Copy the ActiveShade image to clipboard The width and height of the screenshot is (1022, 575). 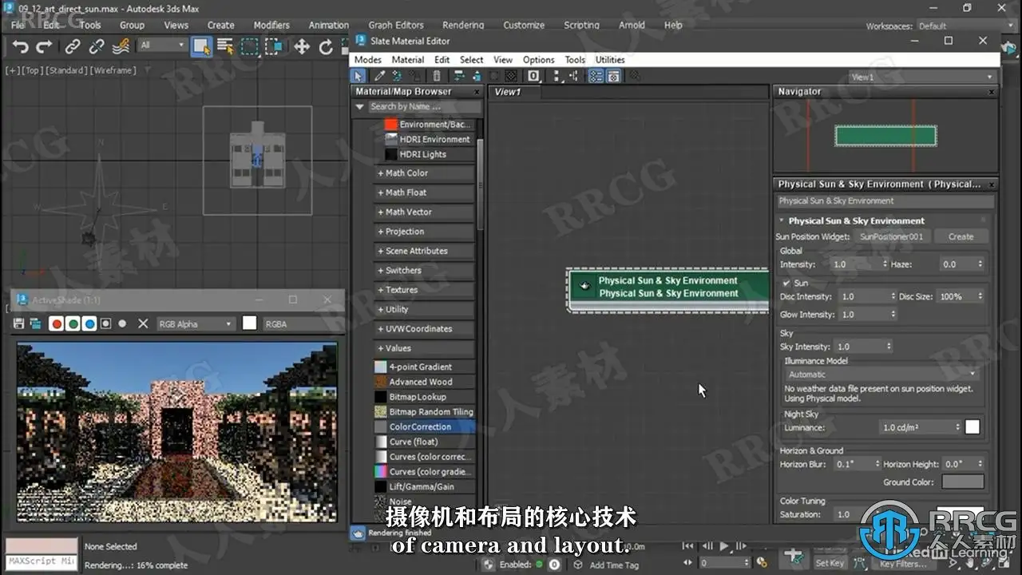click(x=35, y=323)
